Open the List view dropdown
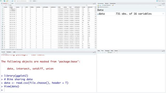166x93 pixels. [x=160, y=5]
